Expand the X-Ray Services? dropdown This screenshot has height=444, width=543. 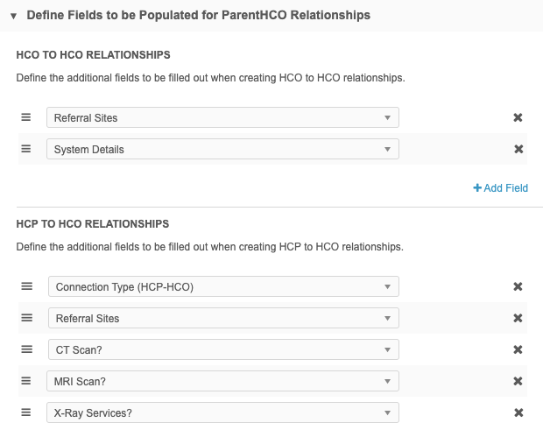coord(222,412)
